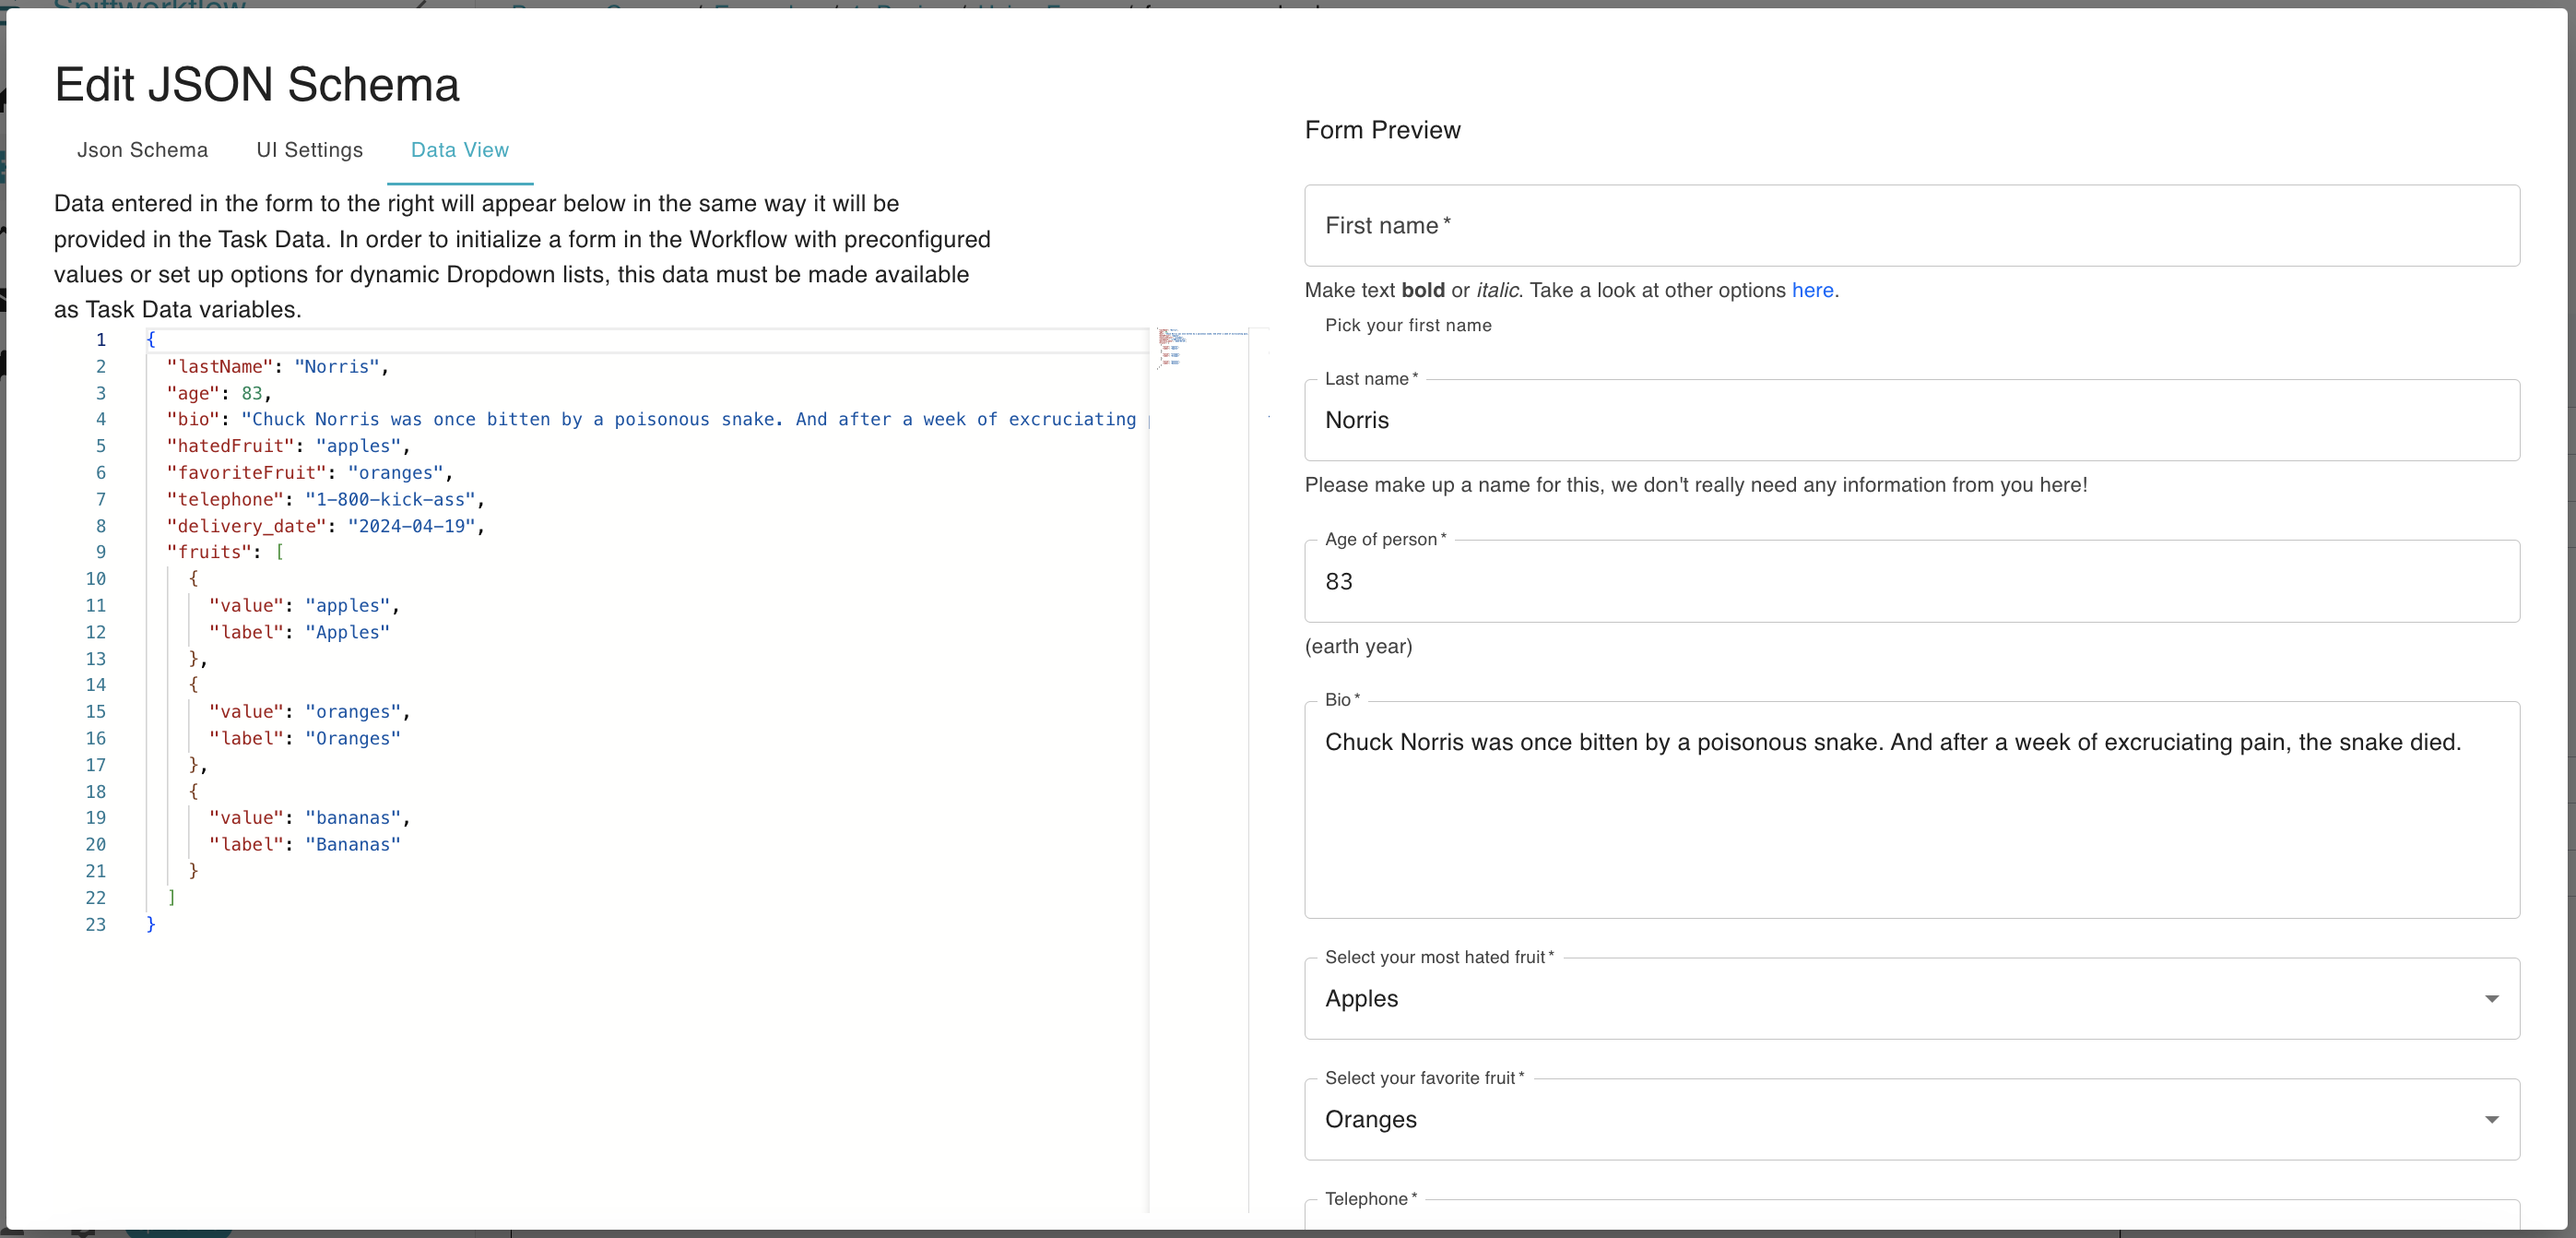Switch to the Json Schema tab
This screenshot has height=1238, width=2576.
[x=142, y=150]
